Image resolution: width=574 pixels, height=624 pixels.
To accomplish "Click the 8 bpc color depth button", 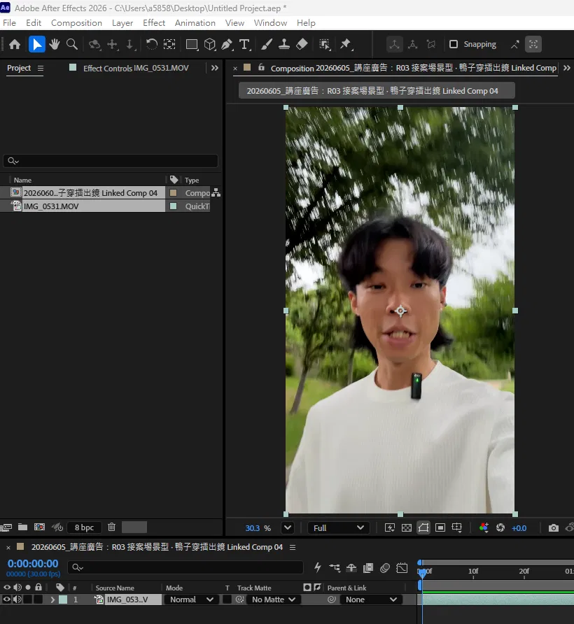I will 84,527.
